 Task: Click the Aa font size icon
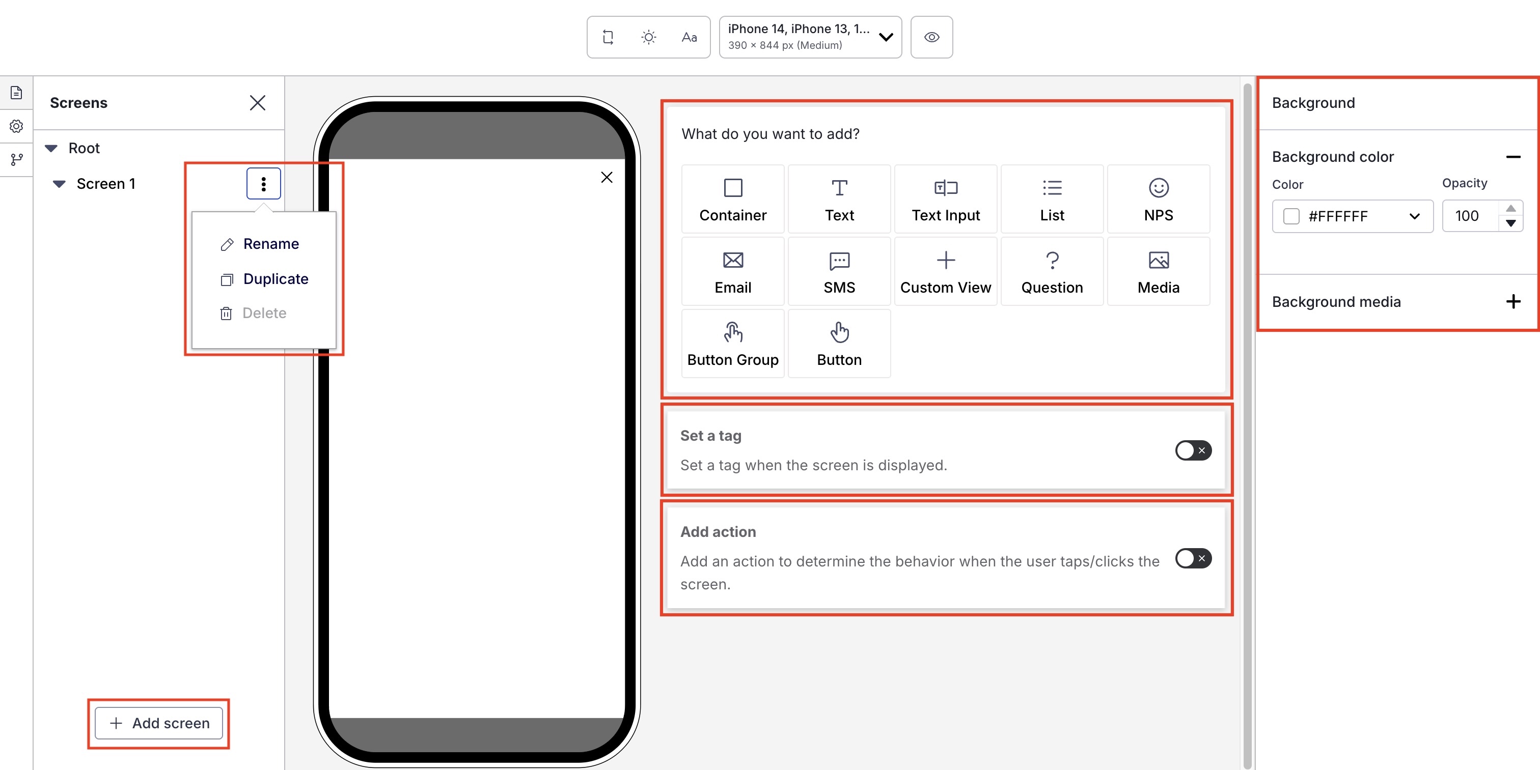click(x=689, y=37)
